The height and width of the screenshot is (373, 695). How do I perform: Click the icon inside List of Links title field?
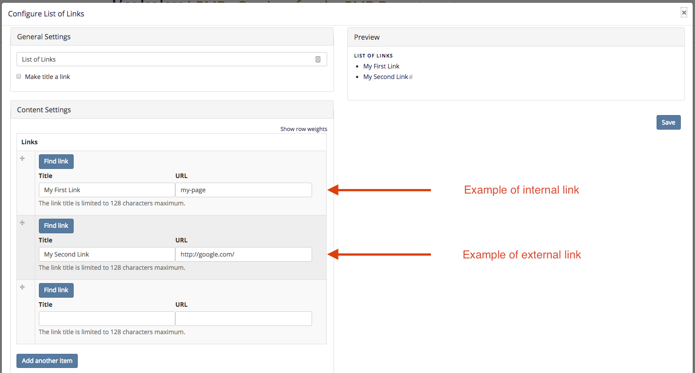[x=318, y=59]
